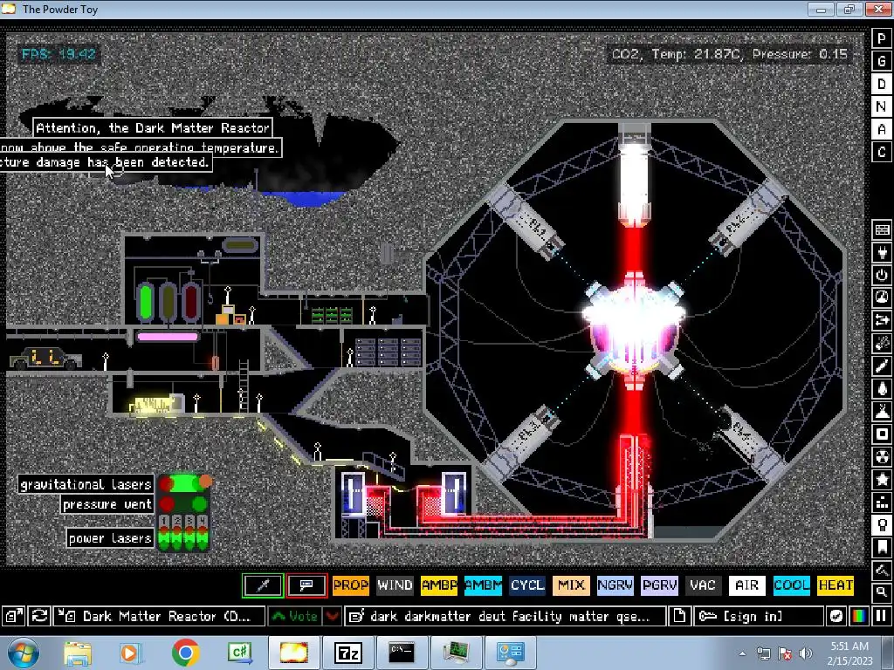Select the NGRV tool
Image resolution: width=894 pixels, height=670 pixels.
615,585
